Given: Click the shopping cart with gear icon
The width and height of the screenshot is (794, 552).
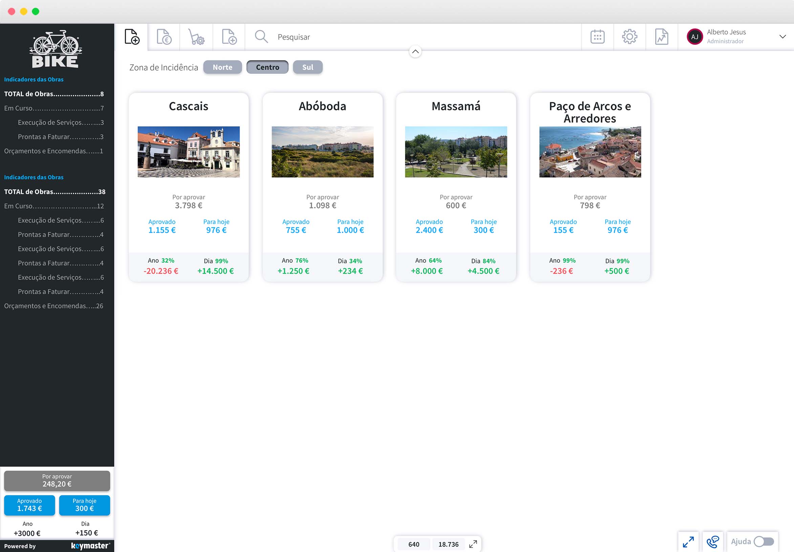Looking at the screenshot, I should click(196, 37).
